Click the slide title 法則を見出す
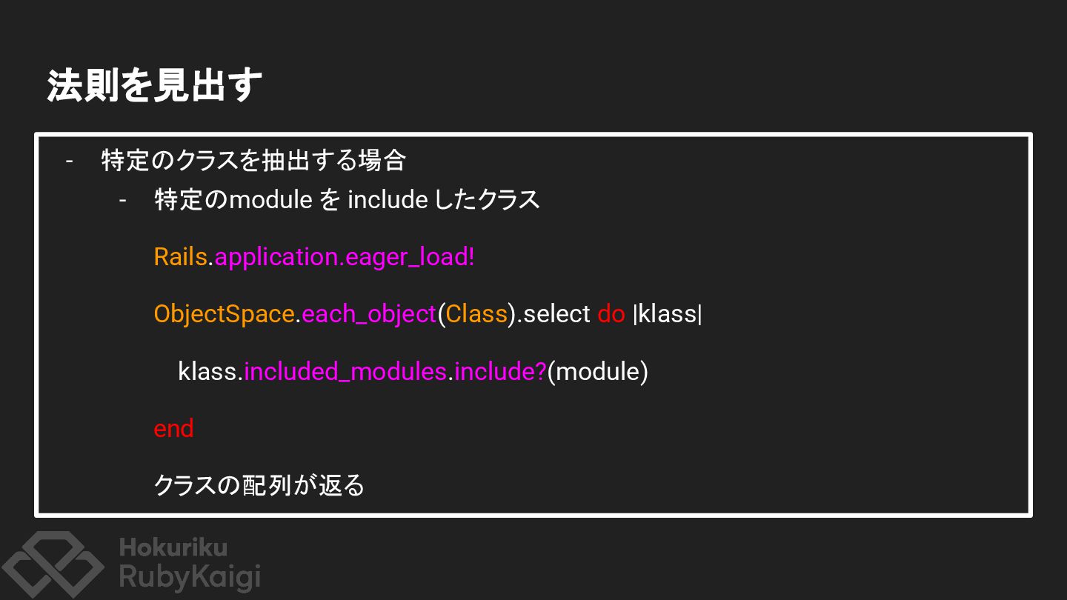This screenshot has width=1067, height=600. (155, 86)
